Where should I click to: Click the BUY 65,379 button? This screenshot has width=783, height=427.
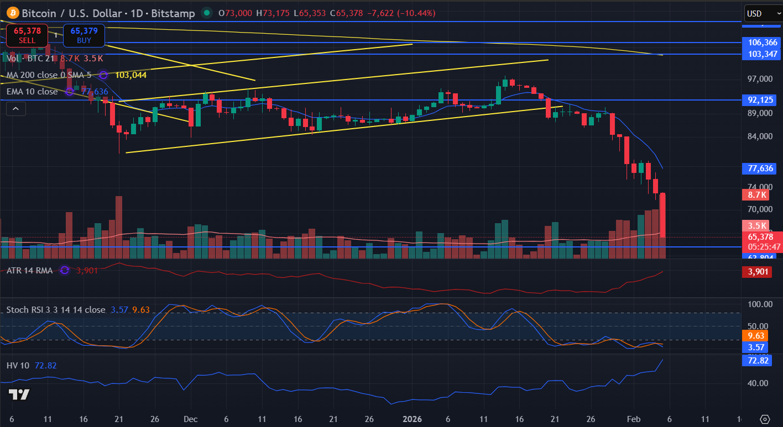pos(83,35)
